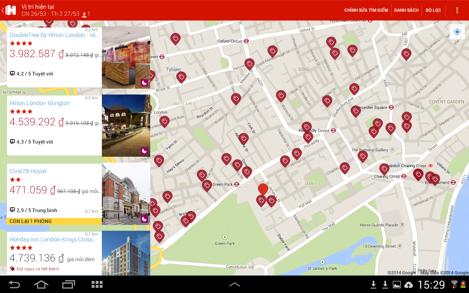Switch to DANH SÁCH list view
This screenshot has width=469, height=293.
pyautogui.click(x=406, y=10)
